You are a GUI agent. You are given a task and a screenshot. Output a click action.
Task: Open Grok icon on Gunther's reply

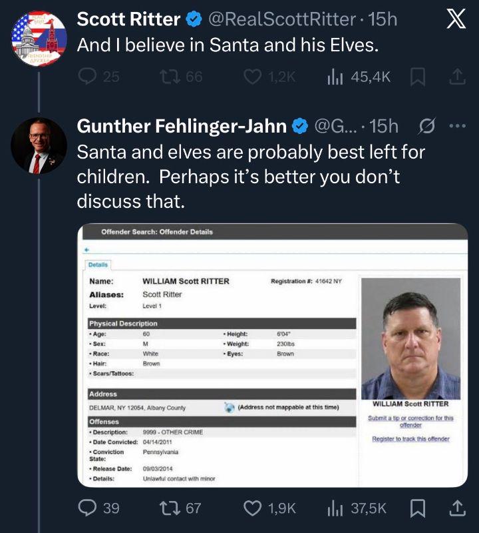[x=426, y=126]
